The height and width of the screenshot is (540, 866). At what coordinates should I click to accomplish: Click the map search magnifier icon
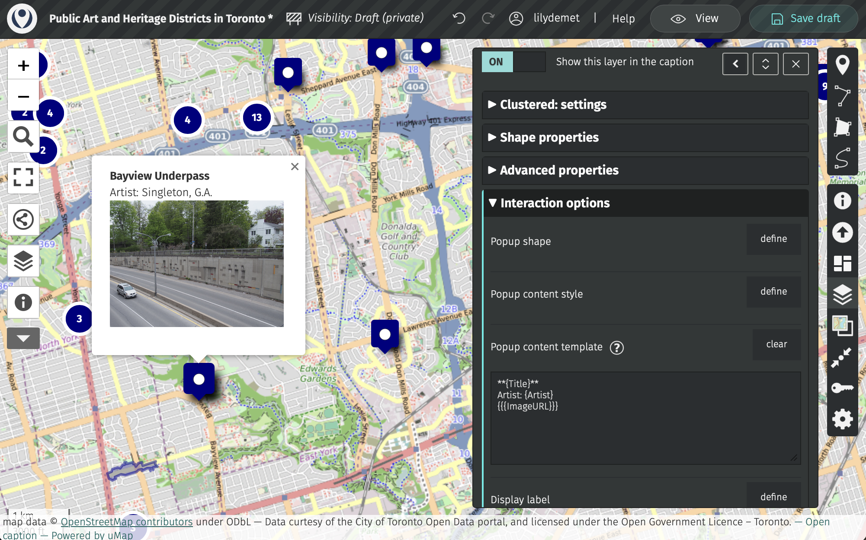click(x=23, y=137)
